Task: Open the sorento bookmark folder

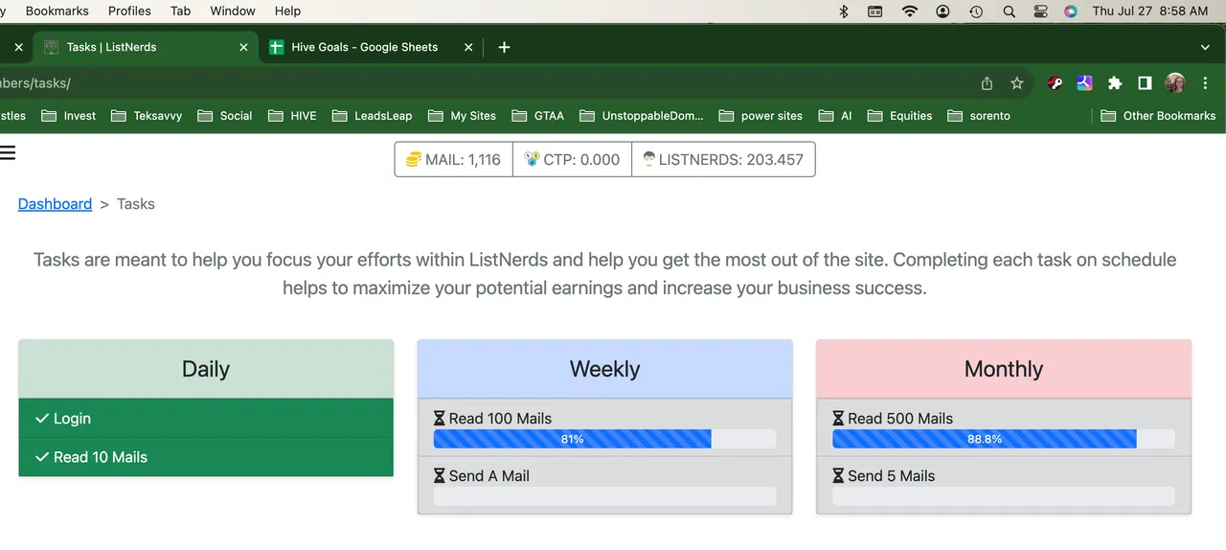Action: pyautogui.click(x=979, y=116)
